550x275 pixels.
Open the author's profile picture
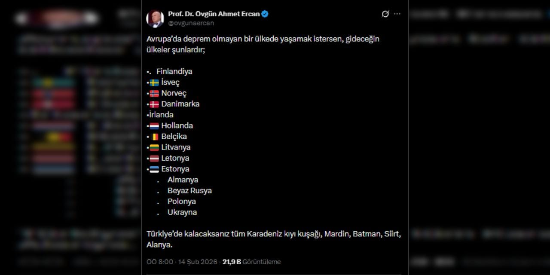pos(155,18)
